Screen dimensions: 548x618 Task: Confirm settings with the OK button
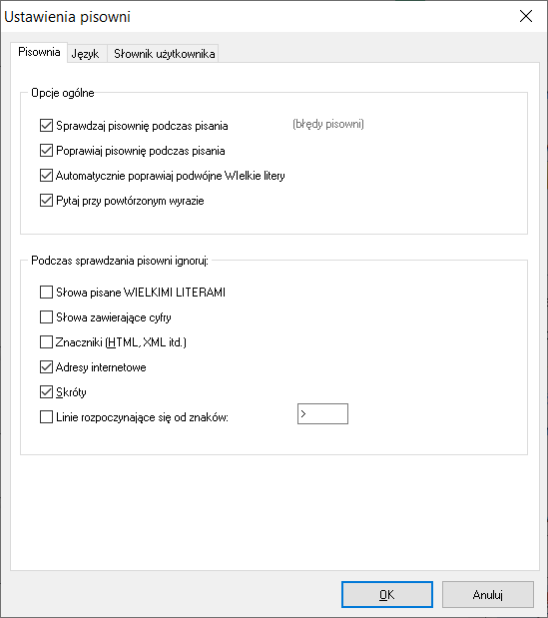pos(387,594)
